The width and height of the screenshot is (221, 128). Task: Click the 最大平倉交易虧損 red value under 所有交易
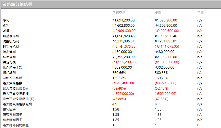123,94
